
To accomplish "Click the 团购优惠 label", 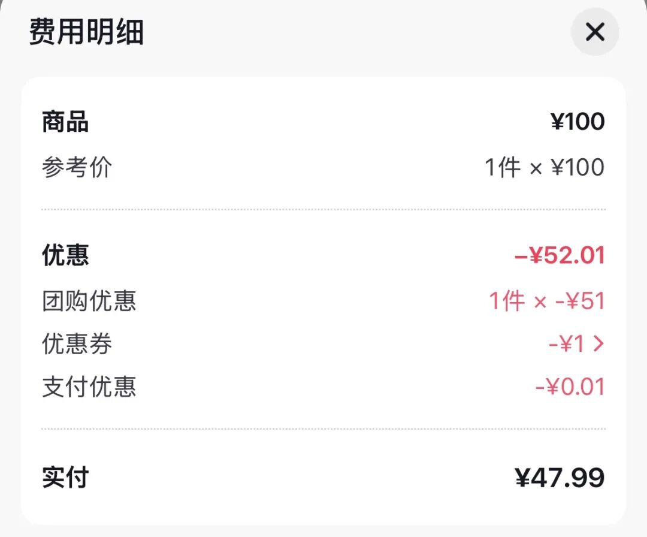I will pos(89,300).
